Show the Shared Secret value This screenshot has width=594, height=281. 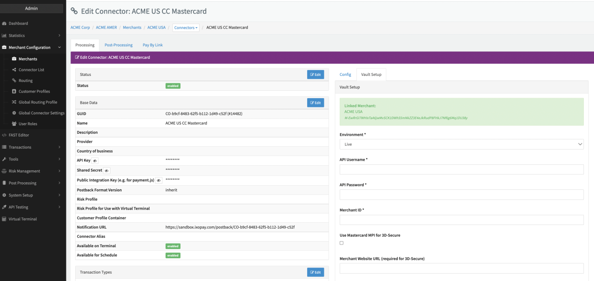coord(106,171)
